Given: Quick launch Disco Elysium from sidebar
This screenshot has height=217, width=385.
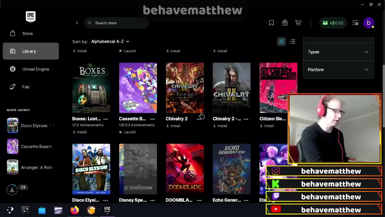Looking at the screenshot, I should pos(30,126).
